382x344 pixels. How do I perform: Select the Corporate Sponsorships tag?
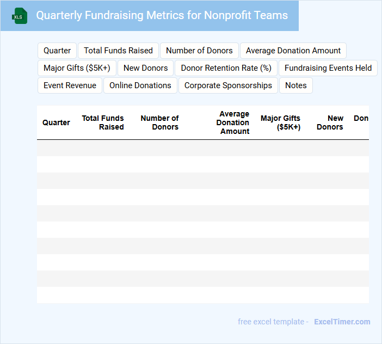point(228,85)
